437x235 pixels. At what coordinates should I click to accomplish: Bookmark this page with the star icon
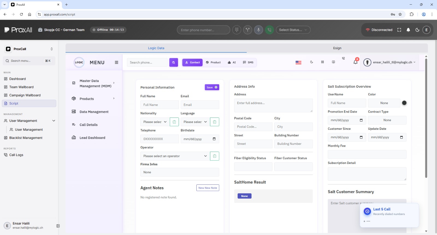pyautogui.click(x=400, y=14)
